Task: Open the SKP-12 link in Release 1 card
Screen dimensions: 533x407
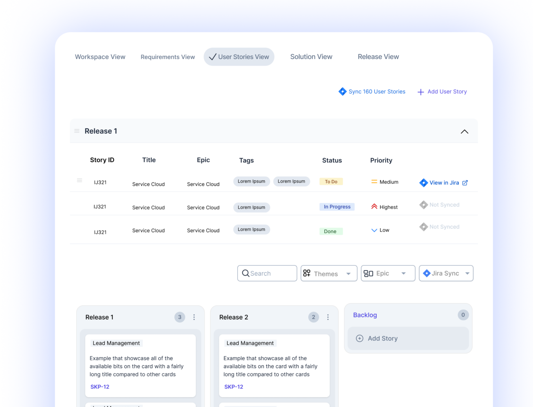Action: pyautogui.click(x=100, y=387)
